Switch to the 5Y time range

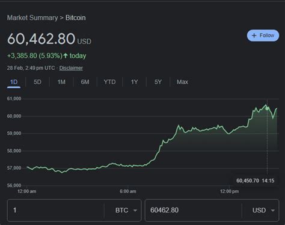click(158, 82)
